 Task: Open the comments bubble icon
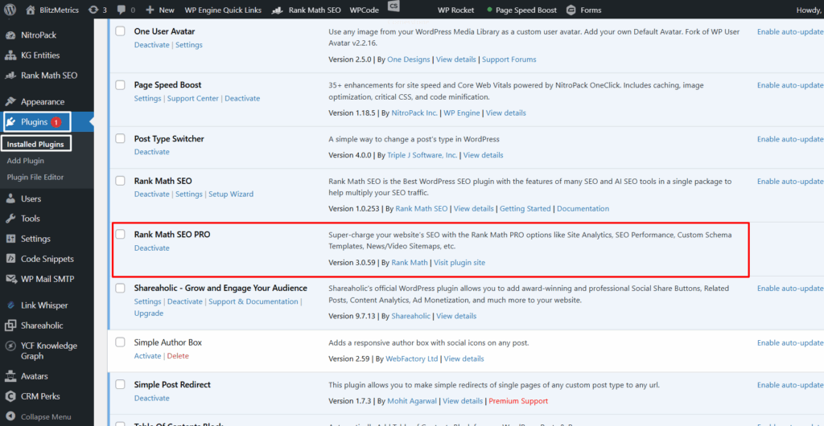pos(122,10)
